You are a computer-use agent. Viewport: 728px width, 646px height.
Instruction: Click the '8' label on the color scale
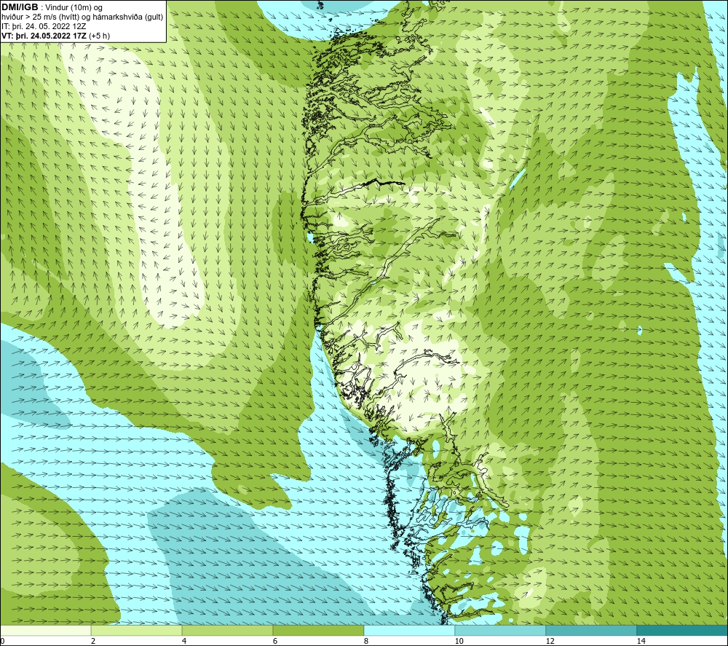pyautogui.click(x=366, y=641)
